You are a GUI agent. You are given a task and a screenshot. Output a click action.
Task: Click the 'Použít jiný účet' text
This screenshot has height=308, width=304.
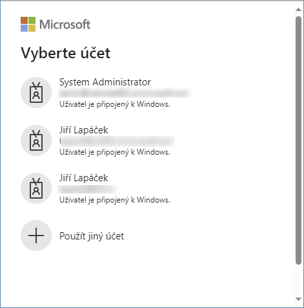[x=92, y=236]
